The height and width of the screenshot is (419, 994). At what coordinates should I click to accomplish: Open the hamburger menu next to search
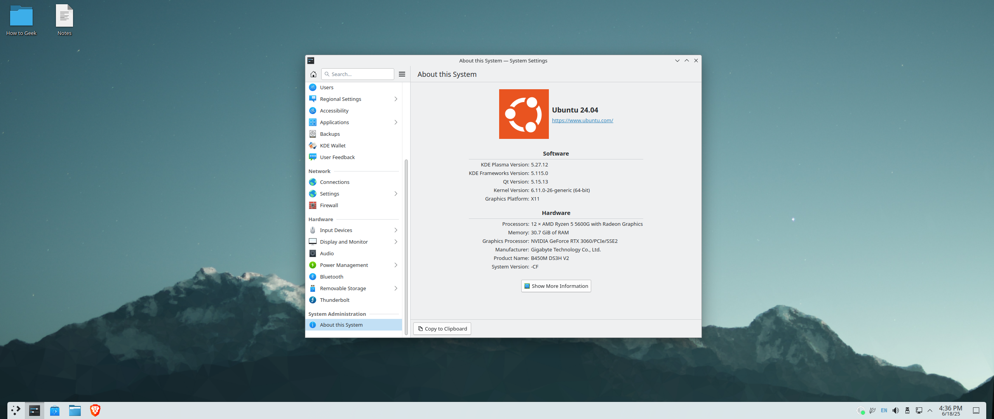pyautogui.click(x=402, y=74)
